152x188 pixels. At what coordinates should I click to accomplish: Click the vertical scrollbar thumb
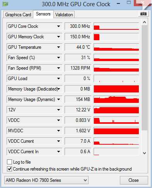(144, 78)
